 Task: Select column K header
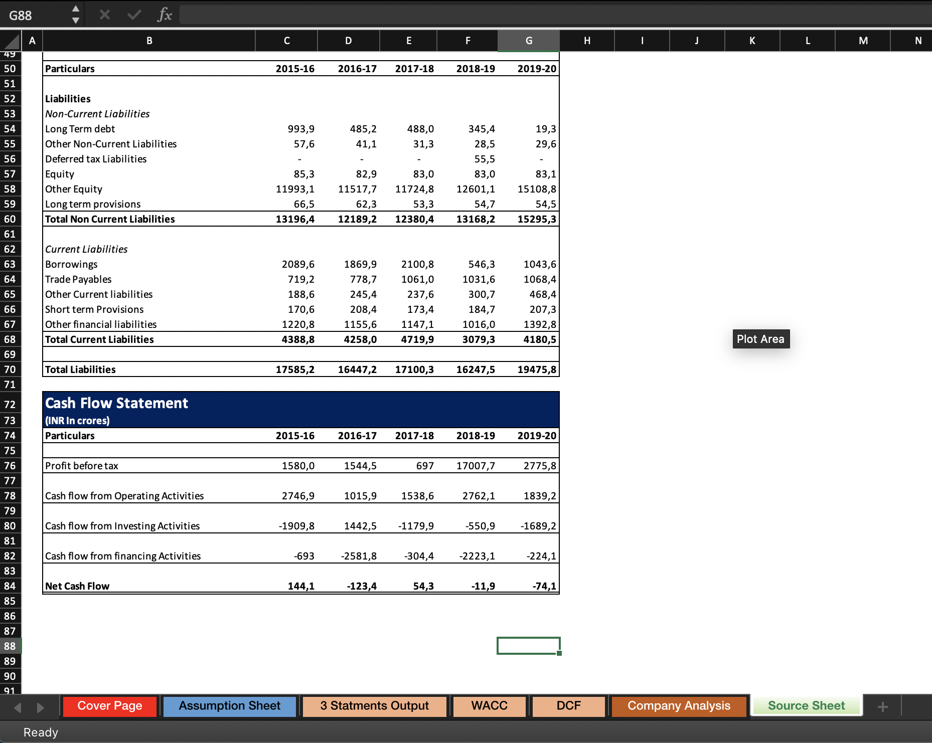752,41
